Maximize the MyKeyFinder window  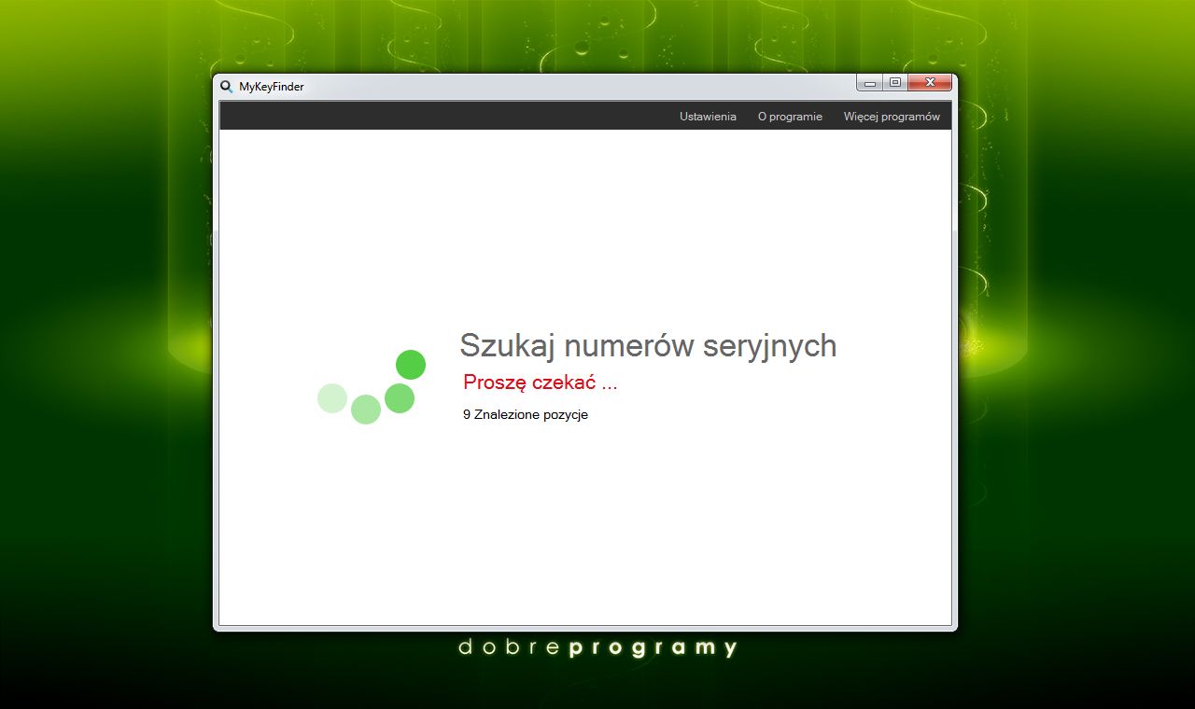click(894, 83)
